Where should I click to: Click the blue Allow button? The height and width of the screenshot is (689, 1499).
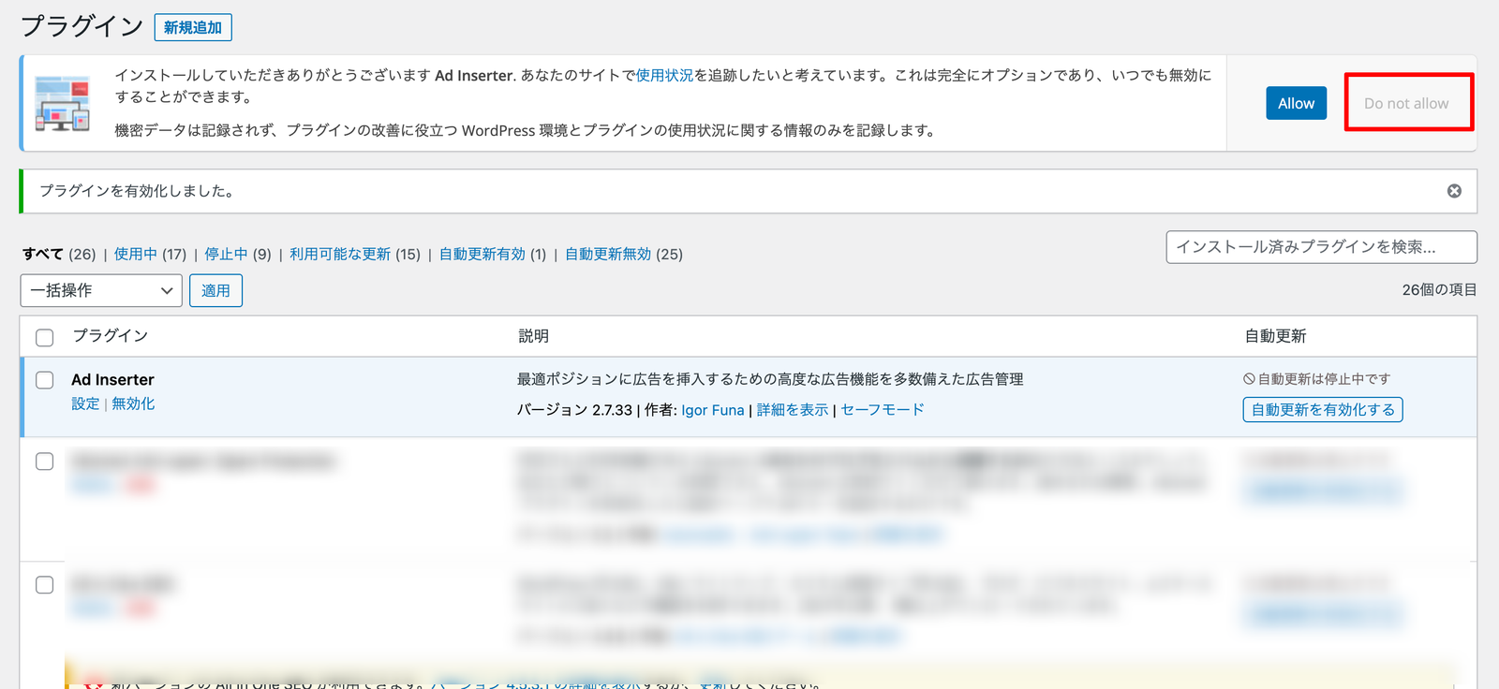(x=1296, y=103)
